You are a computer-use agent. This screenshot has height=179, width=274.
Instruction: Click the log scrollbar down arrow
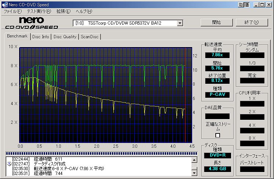[194, 173]
